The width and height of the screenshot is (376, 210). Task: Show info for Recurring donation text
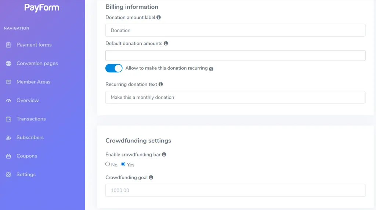coord(161,84)
